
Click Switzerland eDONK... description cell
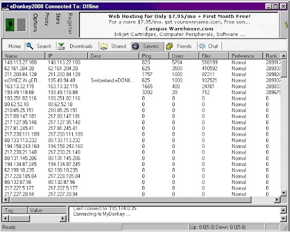tap(113, 80)
